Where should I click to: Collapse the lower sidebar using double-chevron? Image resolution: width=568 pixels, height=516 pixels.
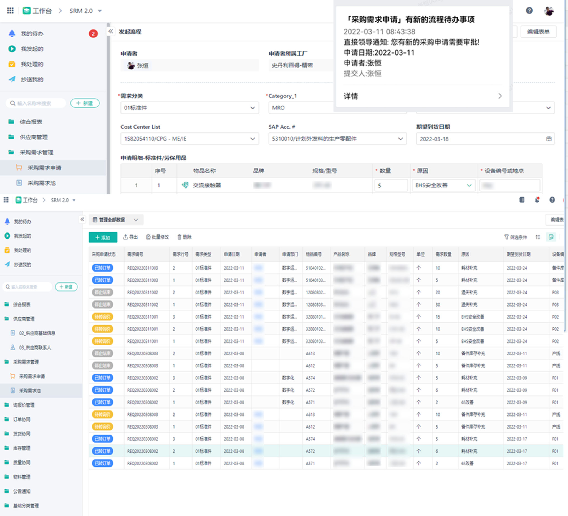click(x=82, y=219)
